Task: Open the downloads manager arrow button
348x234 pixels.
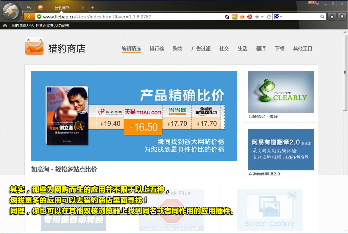Action: tap(342, 17)
